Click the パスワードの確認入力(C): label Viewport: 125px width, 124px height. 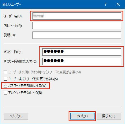tap(21, 62)
